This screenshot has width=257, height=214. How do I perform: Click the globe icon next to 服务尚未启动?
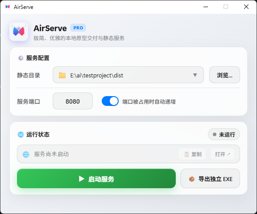pyautogui.click(x=26, y=154)
